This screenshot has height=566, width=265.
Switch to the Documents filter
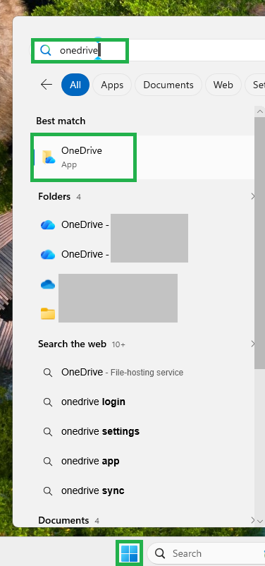(168, 85)
